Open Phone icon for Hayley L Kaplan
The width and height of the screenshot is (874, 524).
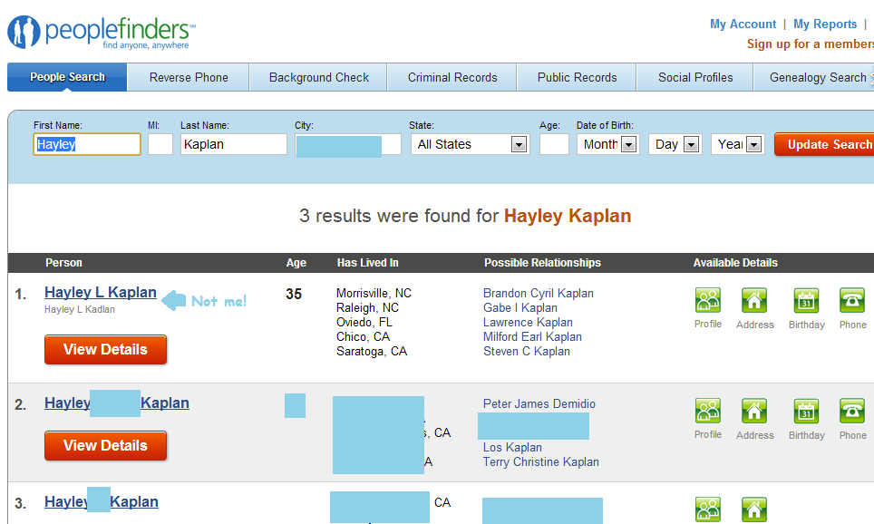[x=852, y=300]
